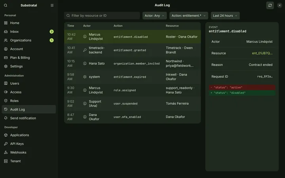The width and height of the screenshot is (285, 178).
Task: Click the Webhooks icon
Action: tap(6, 152)
